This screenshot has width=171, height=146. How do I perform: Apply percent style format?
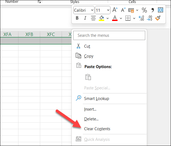[144, 10]
